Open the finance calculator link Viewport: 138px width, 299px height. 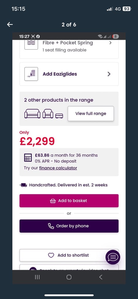[x=58, y=168]
